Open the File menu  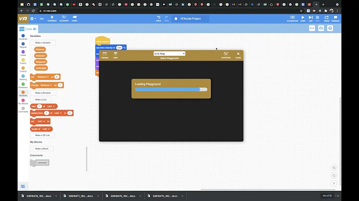click(x=41, y=19)
